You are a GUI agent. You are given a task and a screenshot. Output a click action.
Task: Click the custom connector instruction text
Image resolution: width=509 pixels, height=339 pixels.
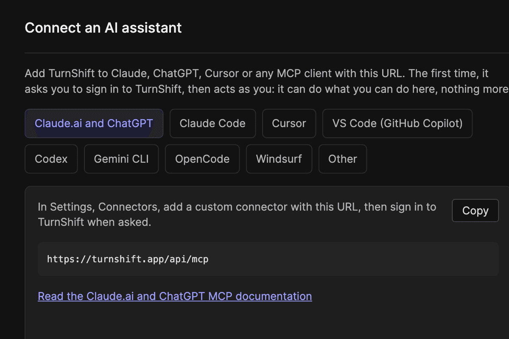pos(237,214)
